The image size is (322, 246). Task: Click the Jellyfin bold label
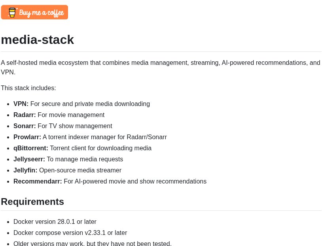[25, 170]
